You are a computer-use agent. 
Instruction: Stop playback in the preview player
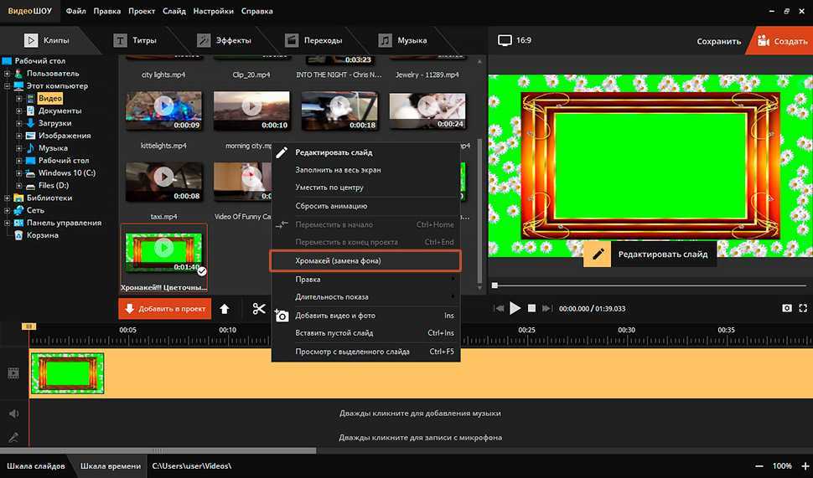pyautogui.click(x=531, y=308)
